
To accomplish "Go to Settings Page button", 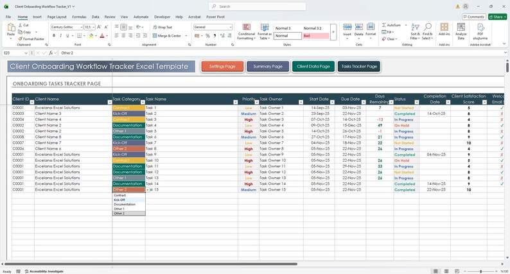I will click(x=222, y=66).
